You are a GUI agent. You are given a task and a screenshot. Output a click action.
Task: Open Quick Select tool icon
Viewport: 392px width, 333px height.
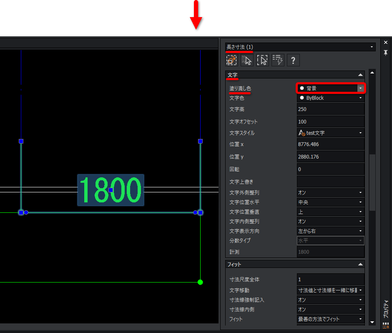click(262, 61)
